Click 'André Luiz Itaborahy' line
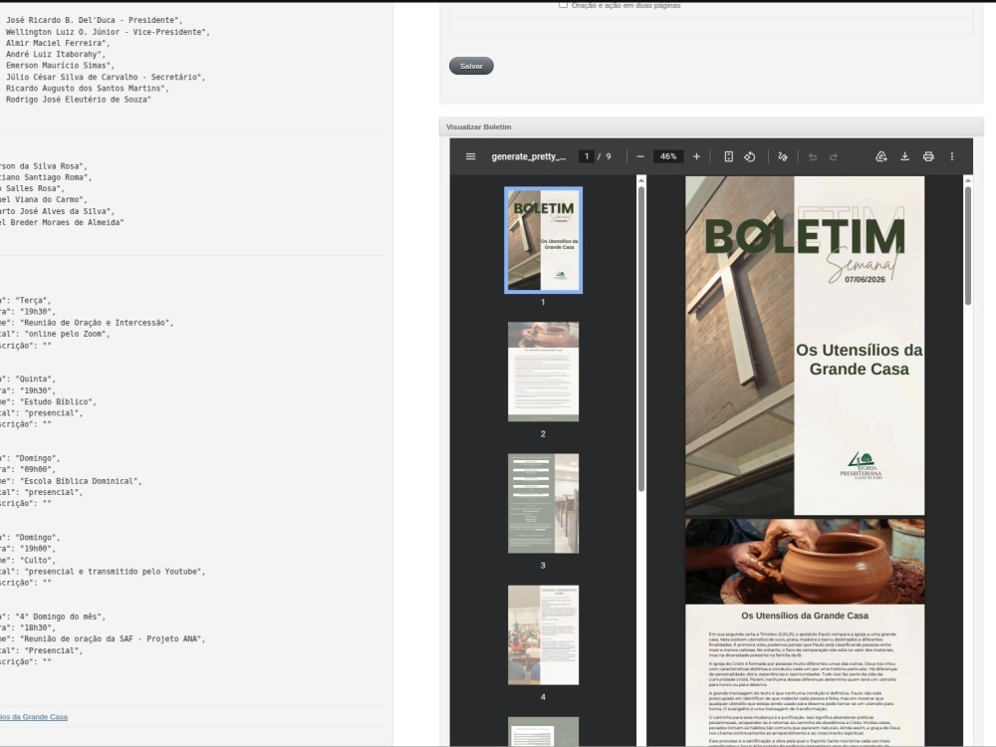996x747 pixels. pos(55,55)
